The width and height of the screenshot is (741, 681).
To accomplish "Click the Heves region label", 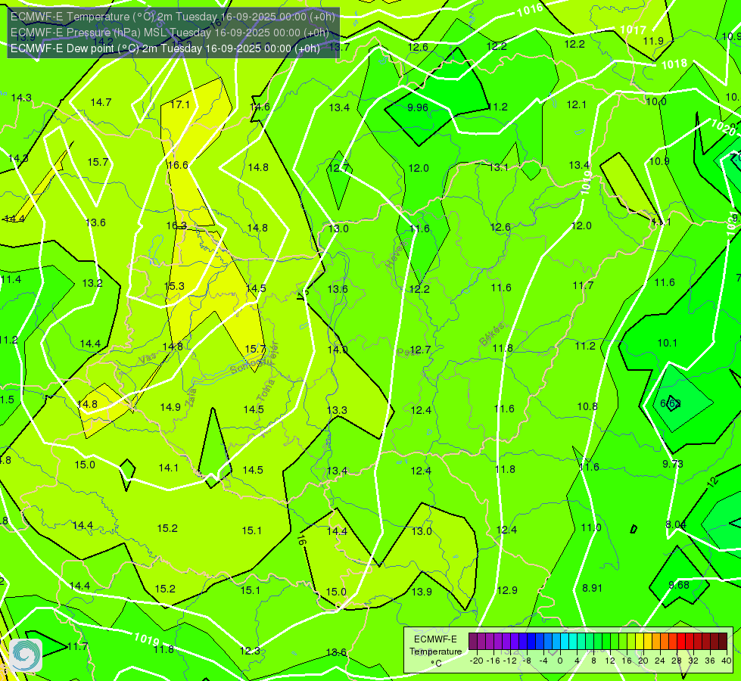I will tap(395, 256).
